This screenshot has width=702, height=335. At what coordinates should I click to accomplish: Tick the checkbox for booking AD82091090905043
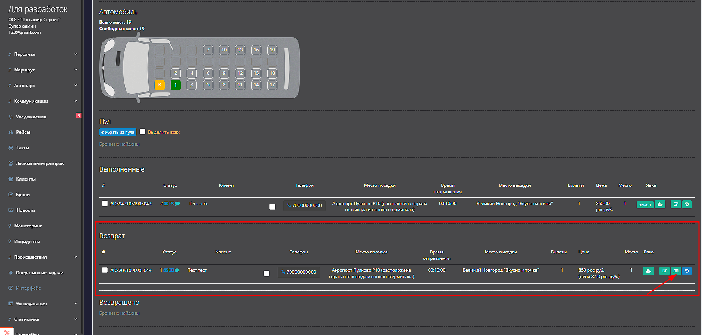(105, 270)
